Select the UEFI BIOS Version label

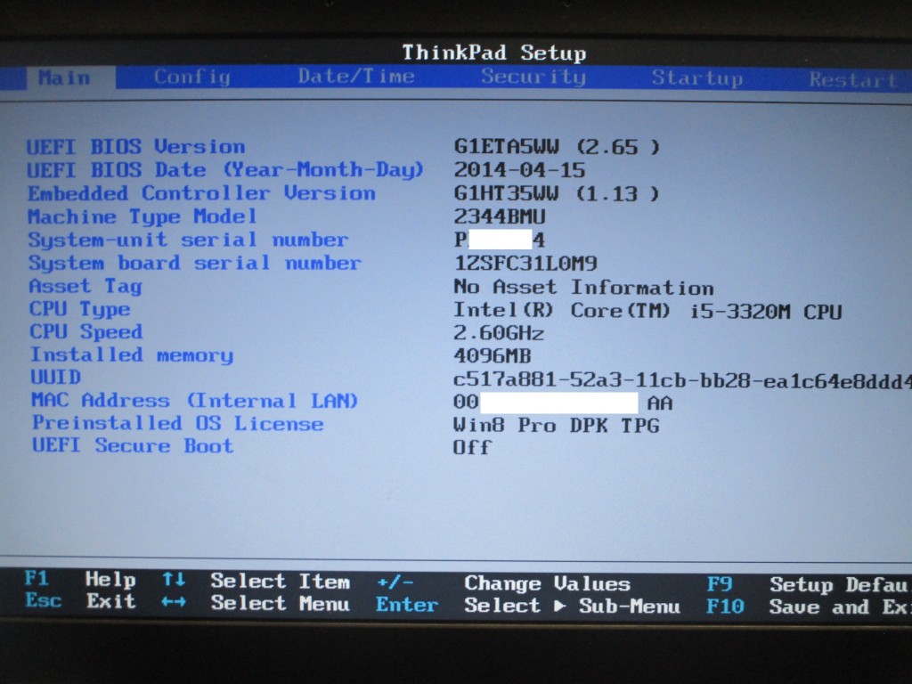click(x=136, y=147)
